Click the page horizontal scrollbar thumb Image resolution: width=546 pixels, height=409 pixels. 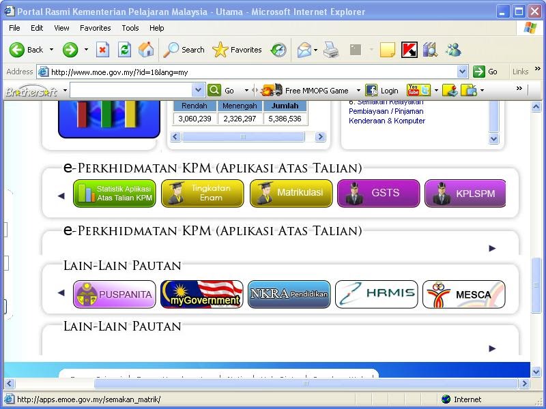(x=306, y=384)
